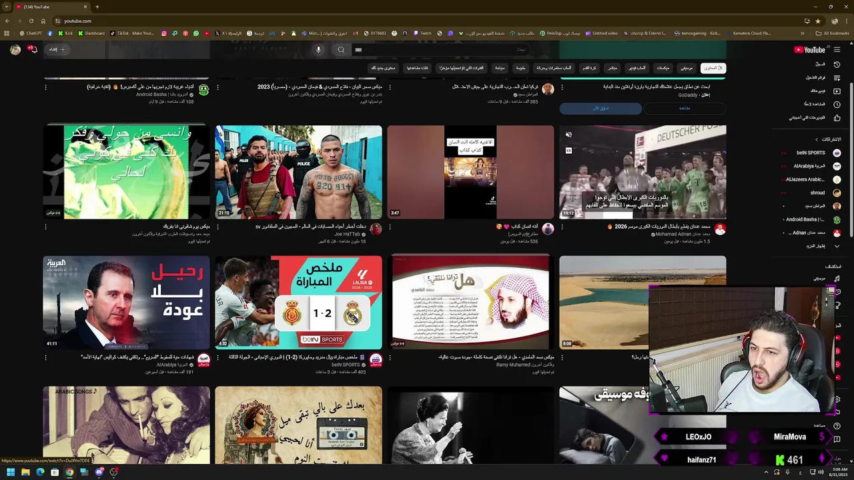The width and height of the screenshot is (854, 480).
Task: Open the Real Madrid 1-2 match summary thumbnail
Action: click(x=298, y=303)
